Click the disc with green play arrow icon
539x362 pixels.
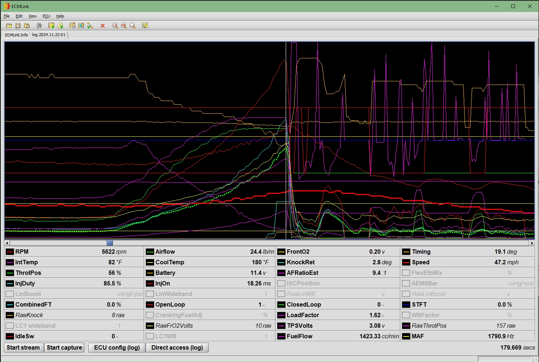tap(60, 26)
